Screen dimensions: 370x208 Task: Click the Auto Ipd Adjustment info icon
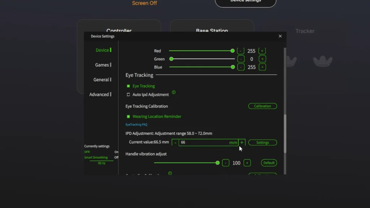[x=174, y=92]
